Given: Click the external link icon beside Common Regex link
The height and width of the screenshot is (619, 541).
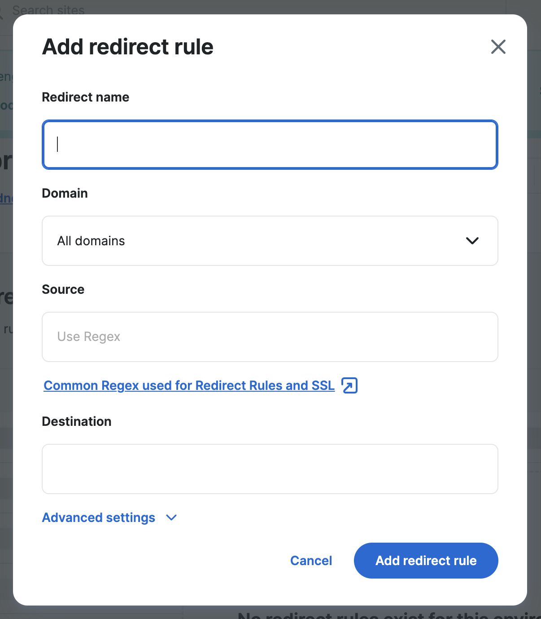Looking at the screenshot, I should coord(349,385).
